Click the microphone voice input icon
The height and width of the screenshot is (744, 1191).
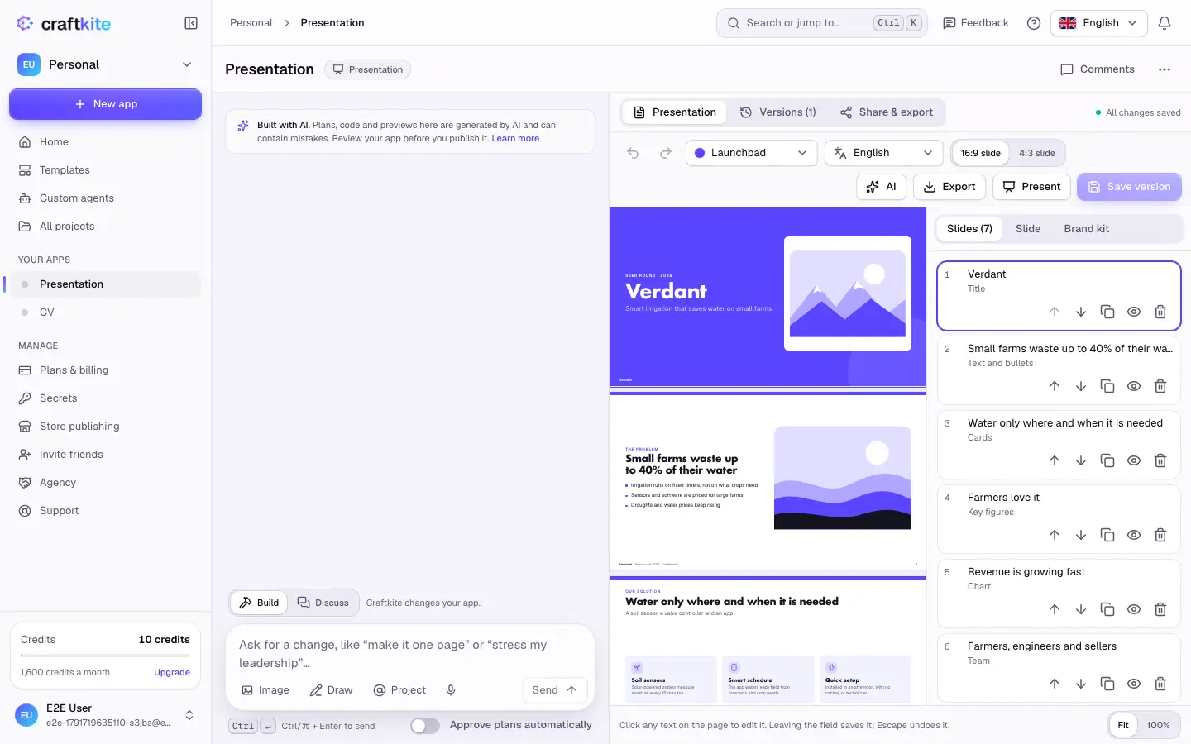tap(451, 690)
